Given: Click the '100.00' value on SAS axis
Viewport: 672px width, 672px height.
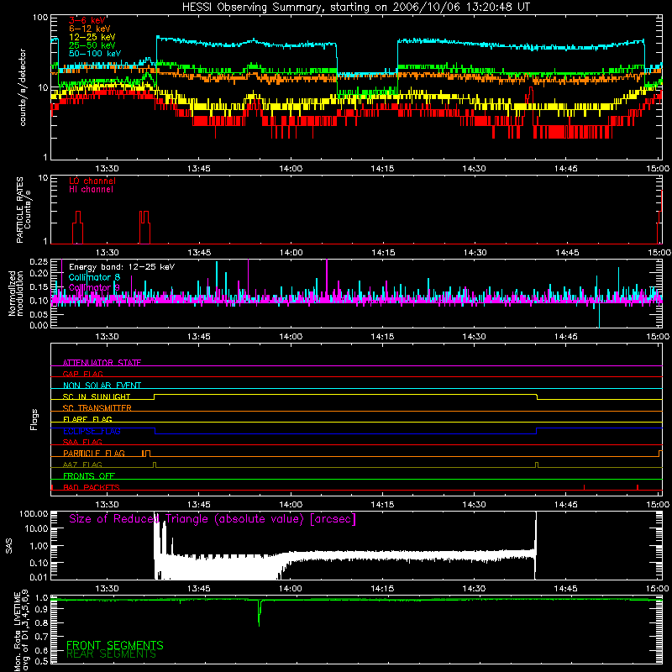Looking at the screenshot, I should click(34, 513).
